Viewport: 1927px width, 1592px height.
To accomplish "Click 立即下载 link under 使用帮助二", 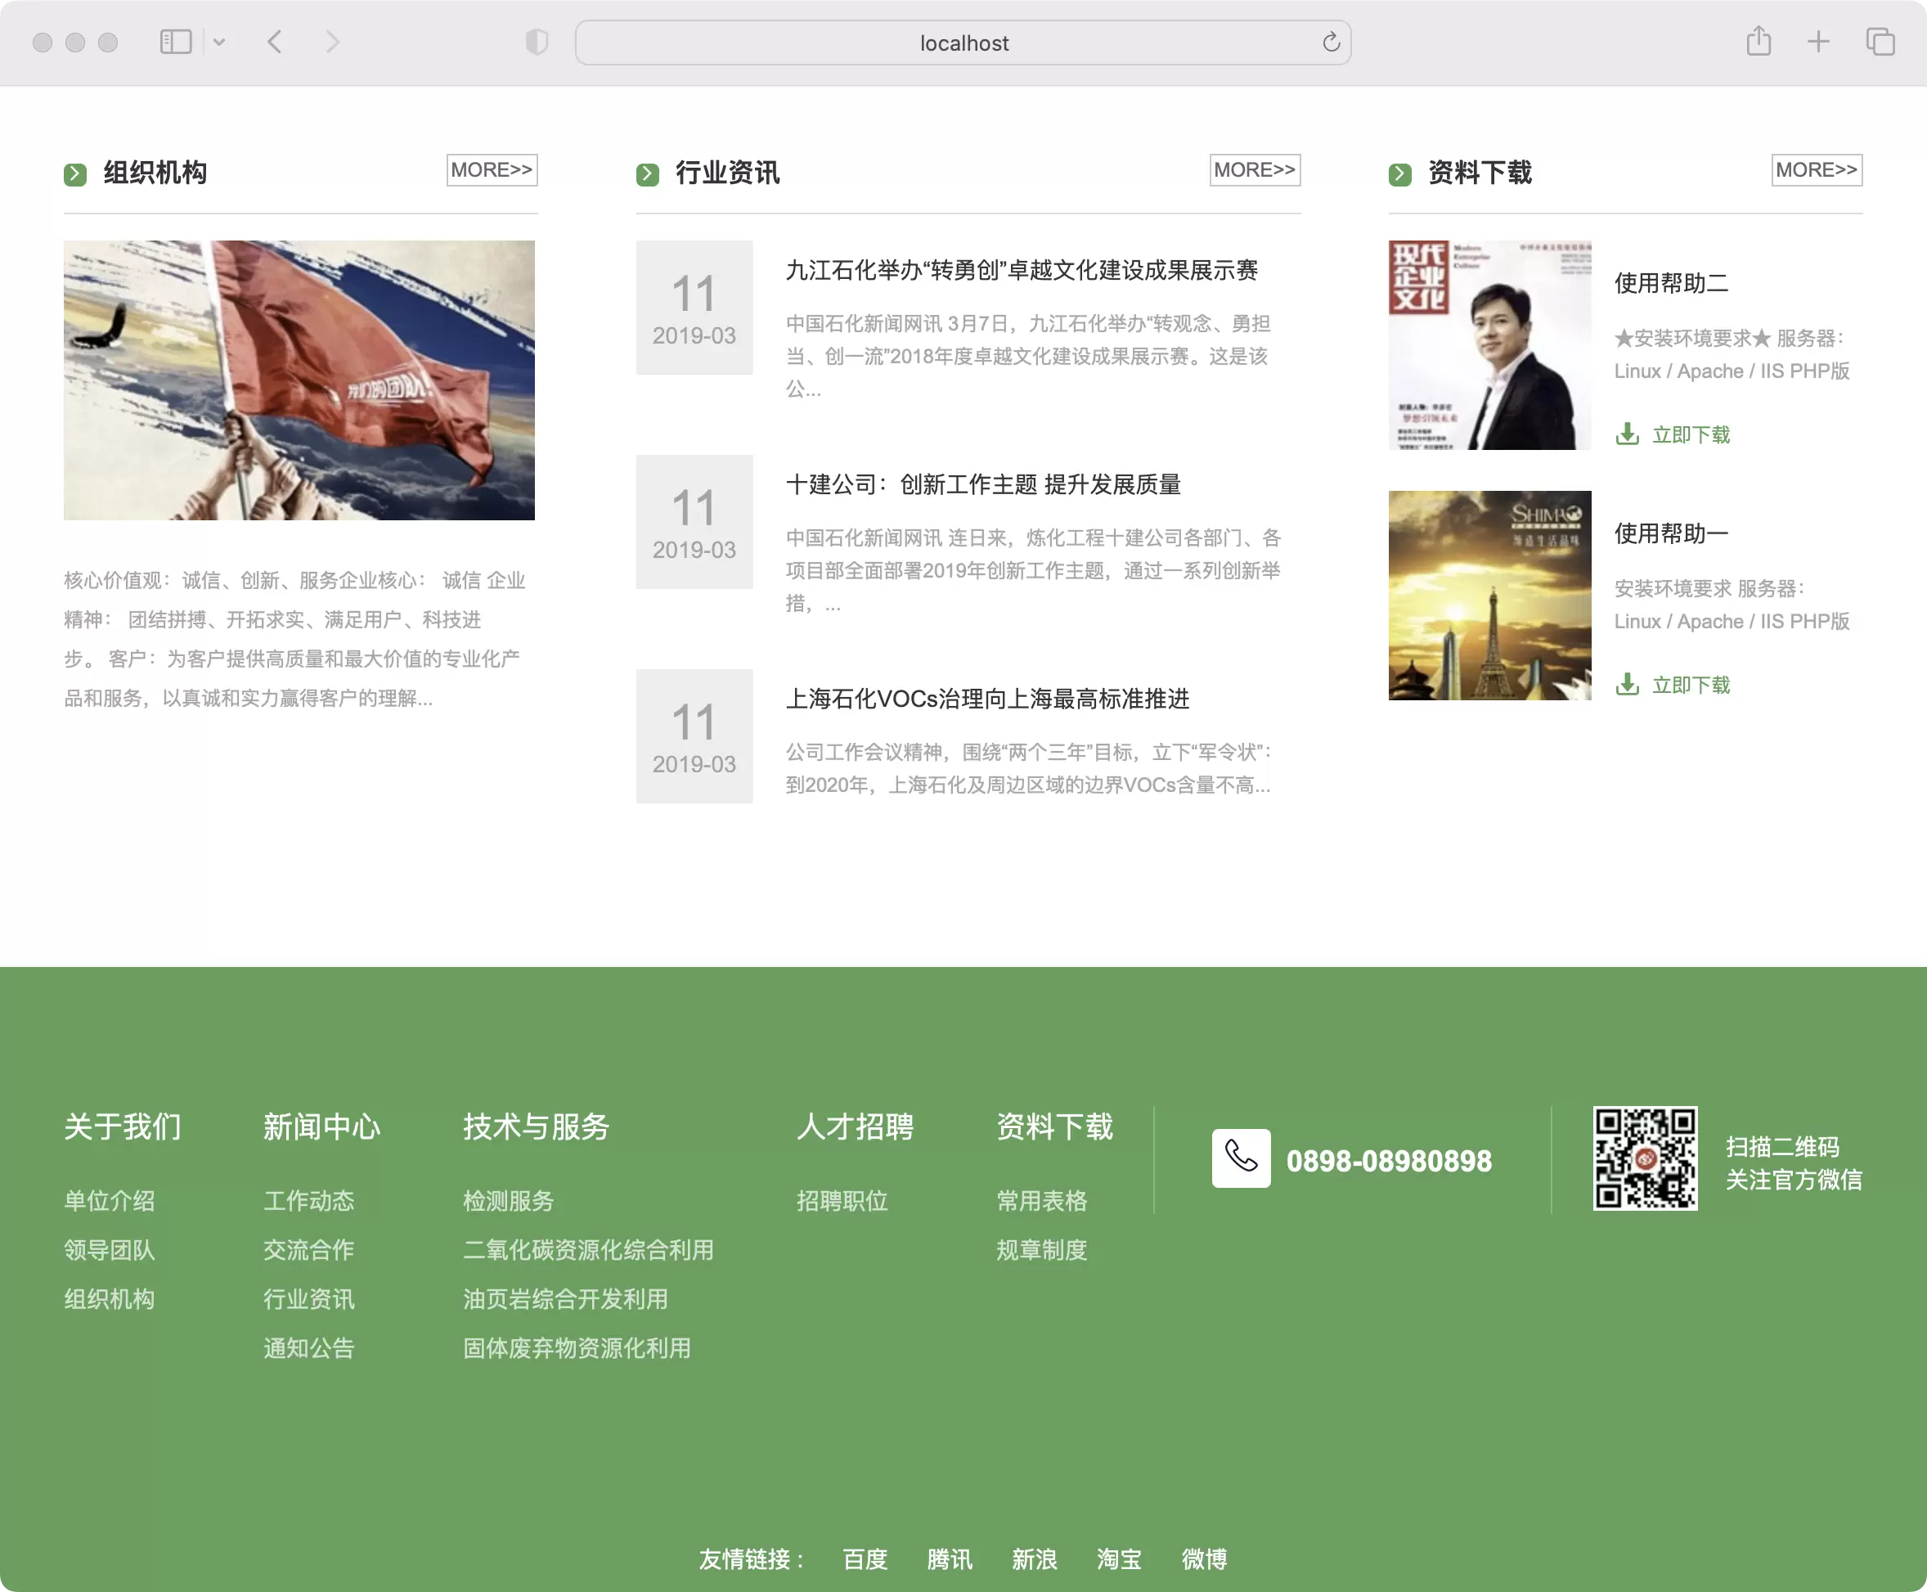I will click(1691, 435).
